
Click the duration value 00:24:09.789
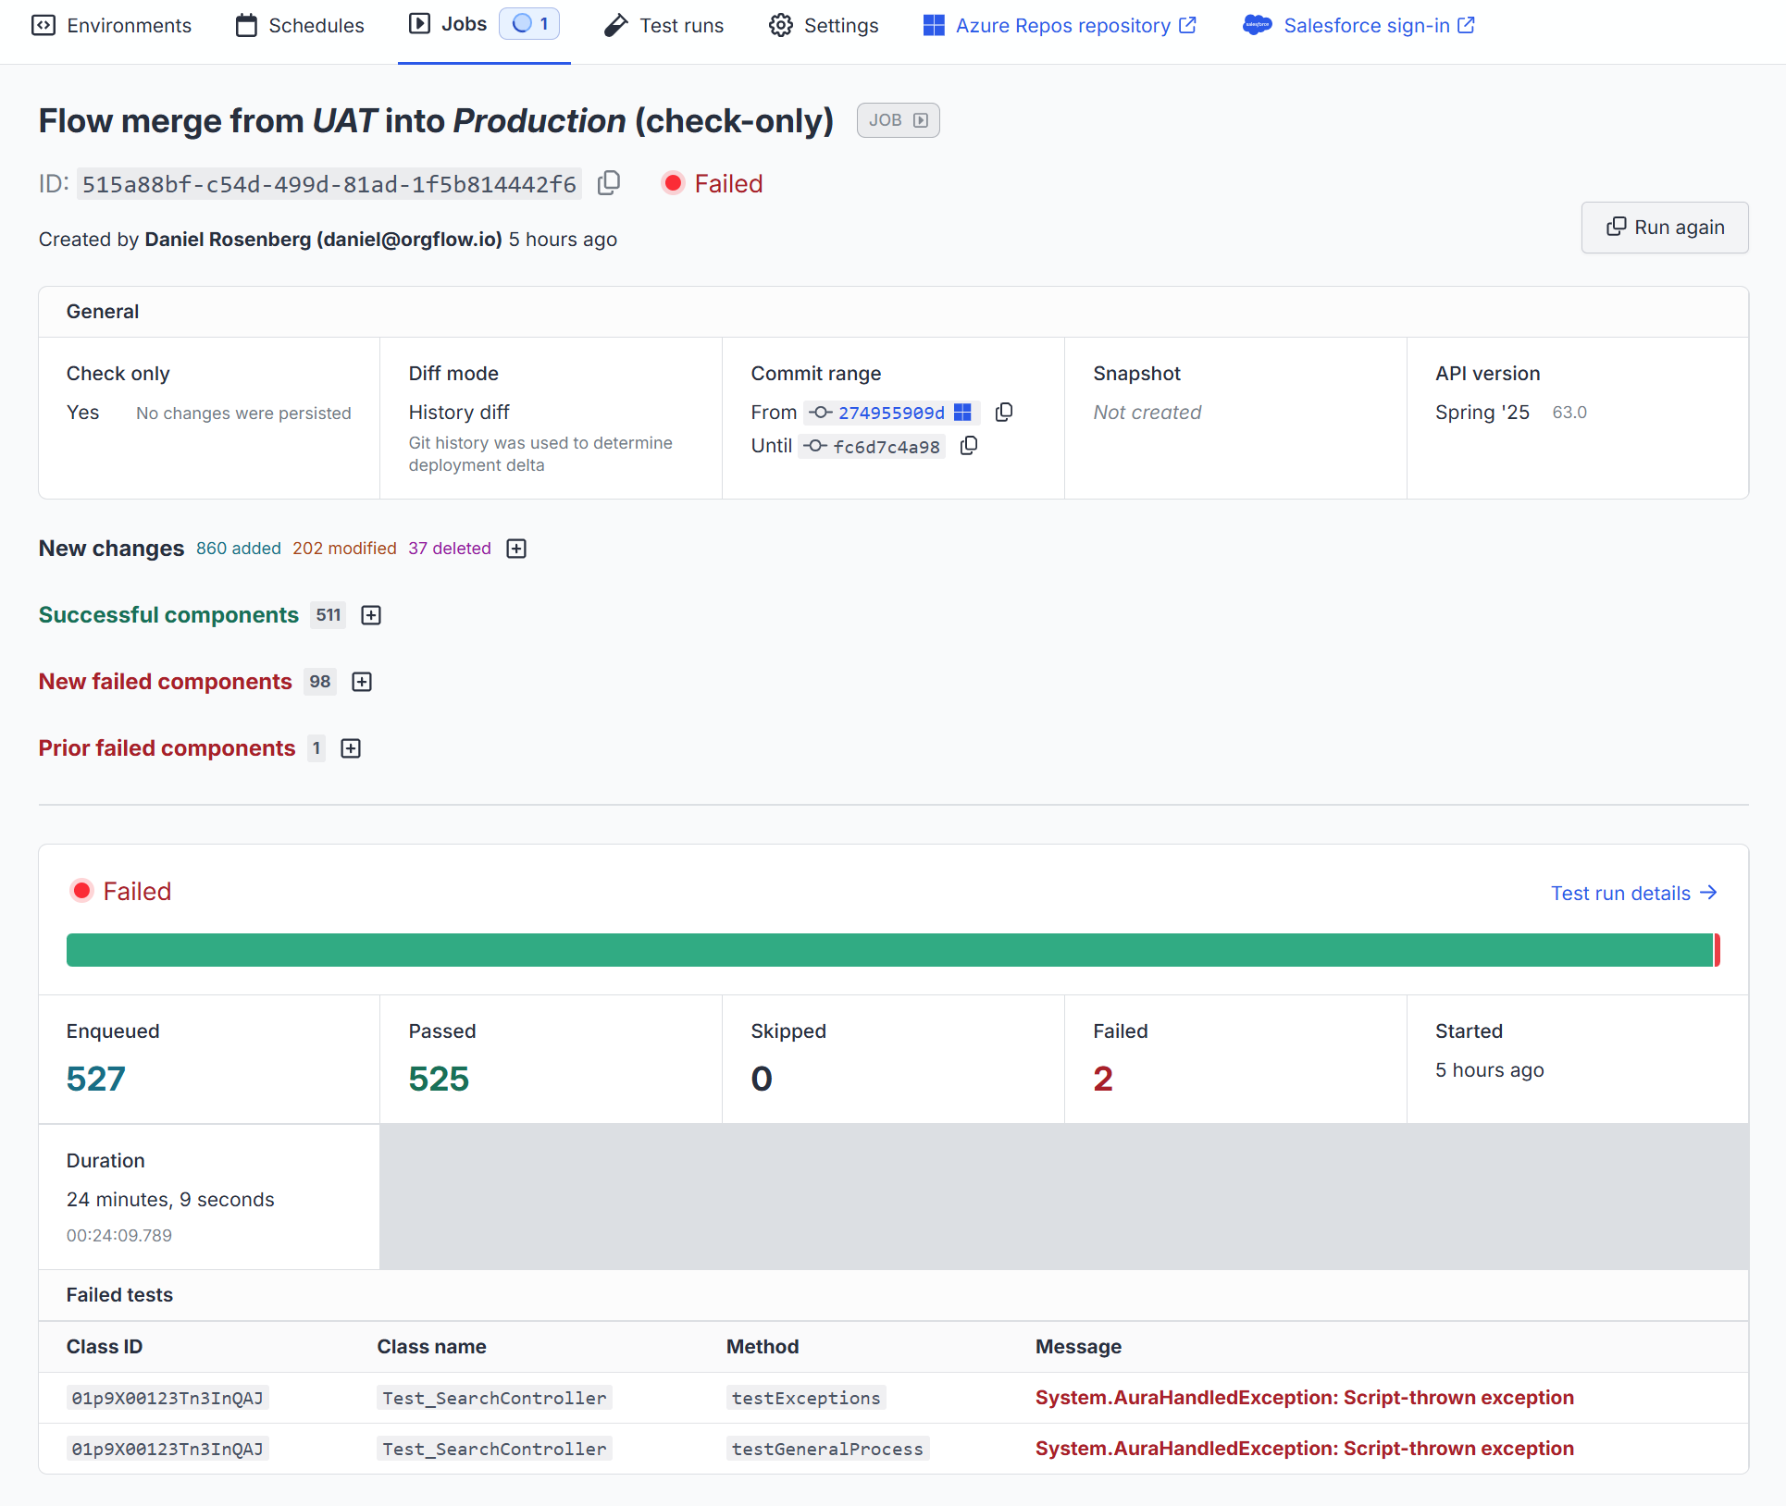tap(119, 1236)
